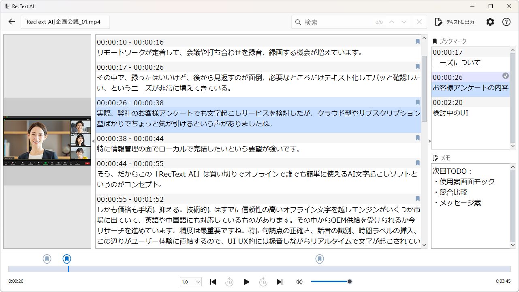Viewport: 519px width, 292px height.
Task: Toggle the bookmark on the 00:00:10 segment
Action: pos(418,42)
